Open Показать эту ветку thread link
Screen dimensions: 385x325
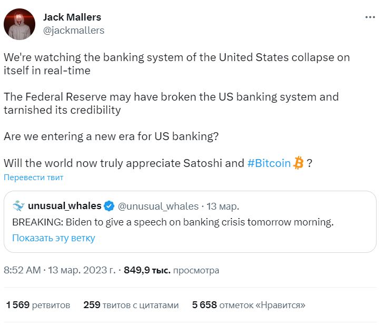[x=54, y=238]
